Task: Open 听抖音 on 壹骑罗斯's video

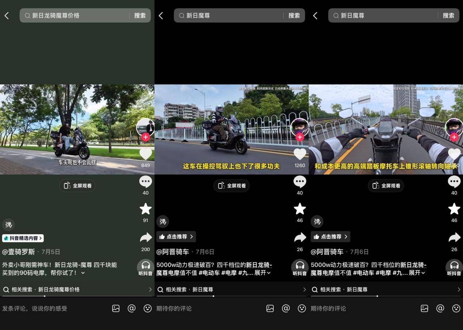Action: 145,268
